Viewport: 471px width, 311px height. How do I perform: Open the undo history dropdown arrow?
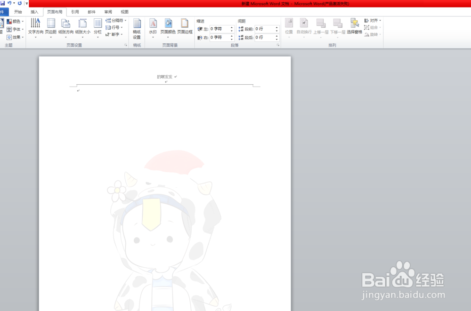coord(14,3)
